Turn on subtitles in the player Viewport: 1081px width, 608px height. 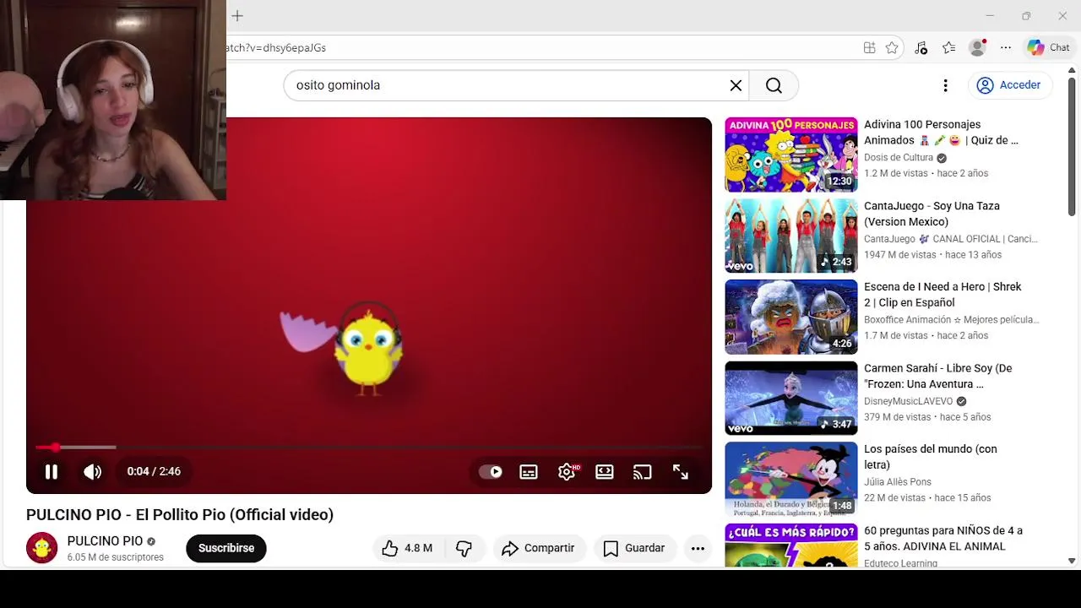(529, 472)
